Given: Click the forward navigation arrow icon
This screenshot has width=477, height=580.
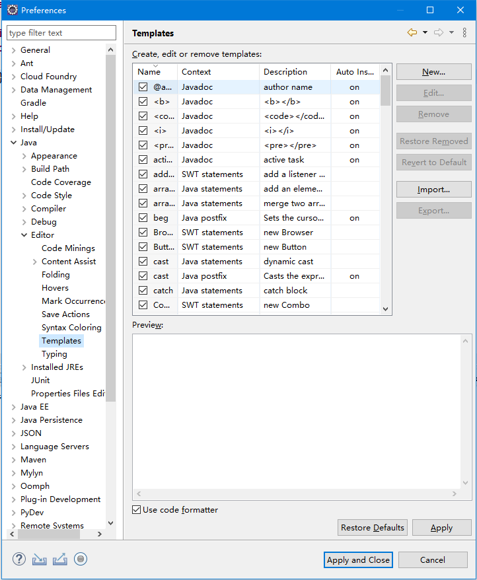Looking at the screenshot, I should [x=439, y=32].
